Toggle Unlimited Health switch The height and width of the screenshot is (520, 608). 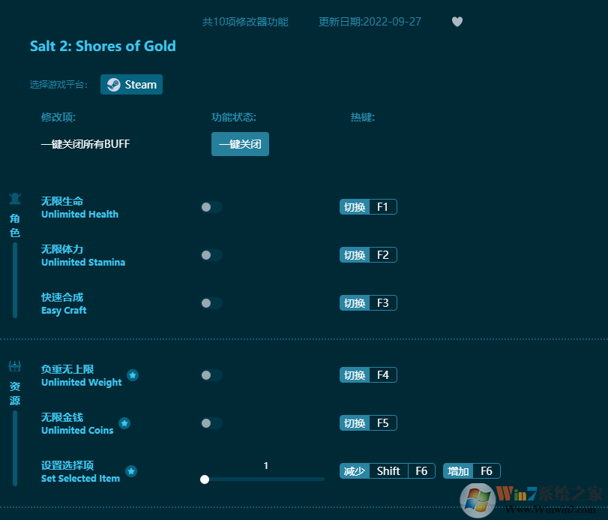coord(211,207)
